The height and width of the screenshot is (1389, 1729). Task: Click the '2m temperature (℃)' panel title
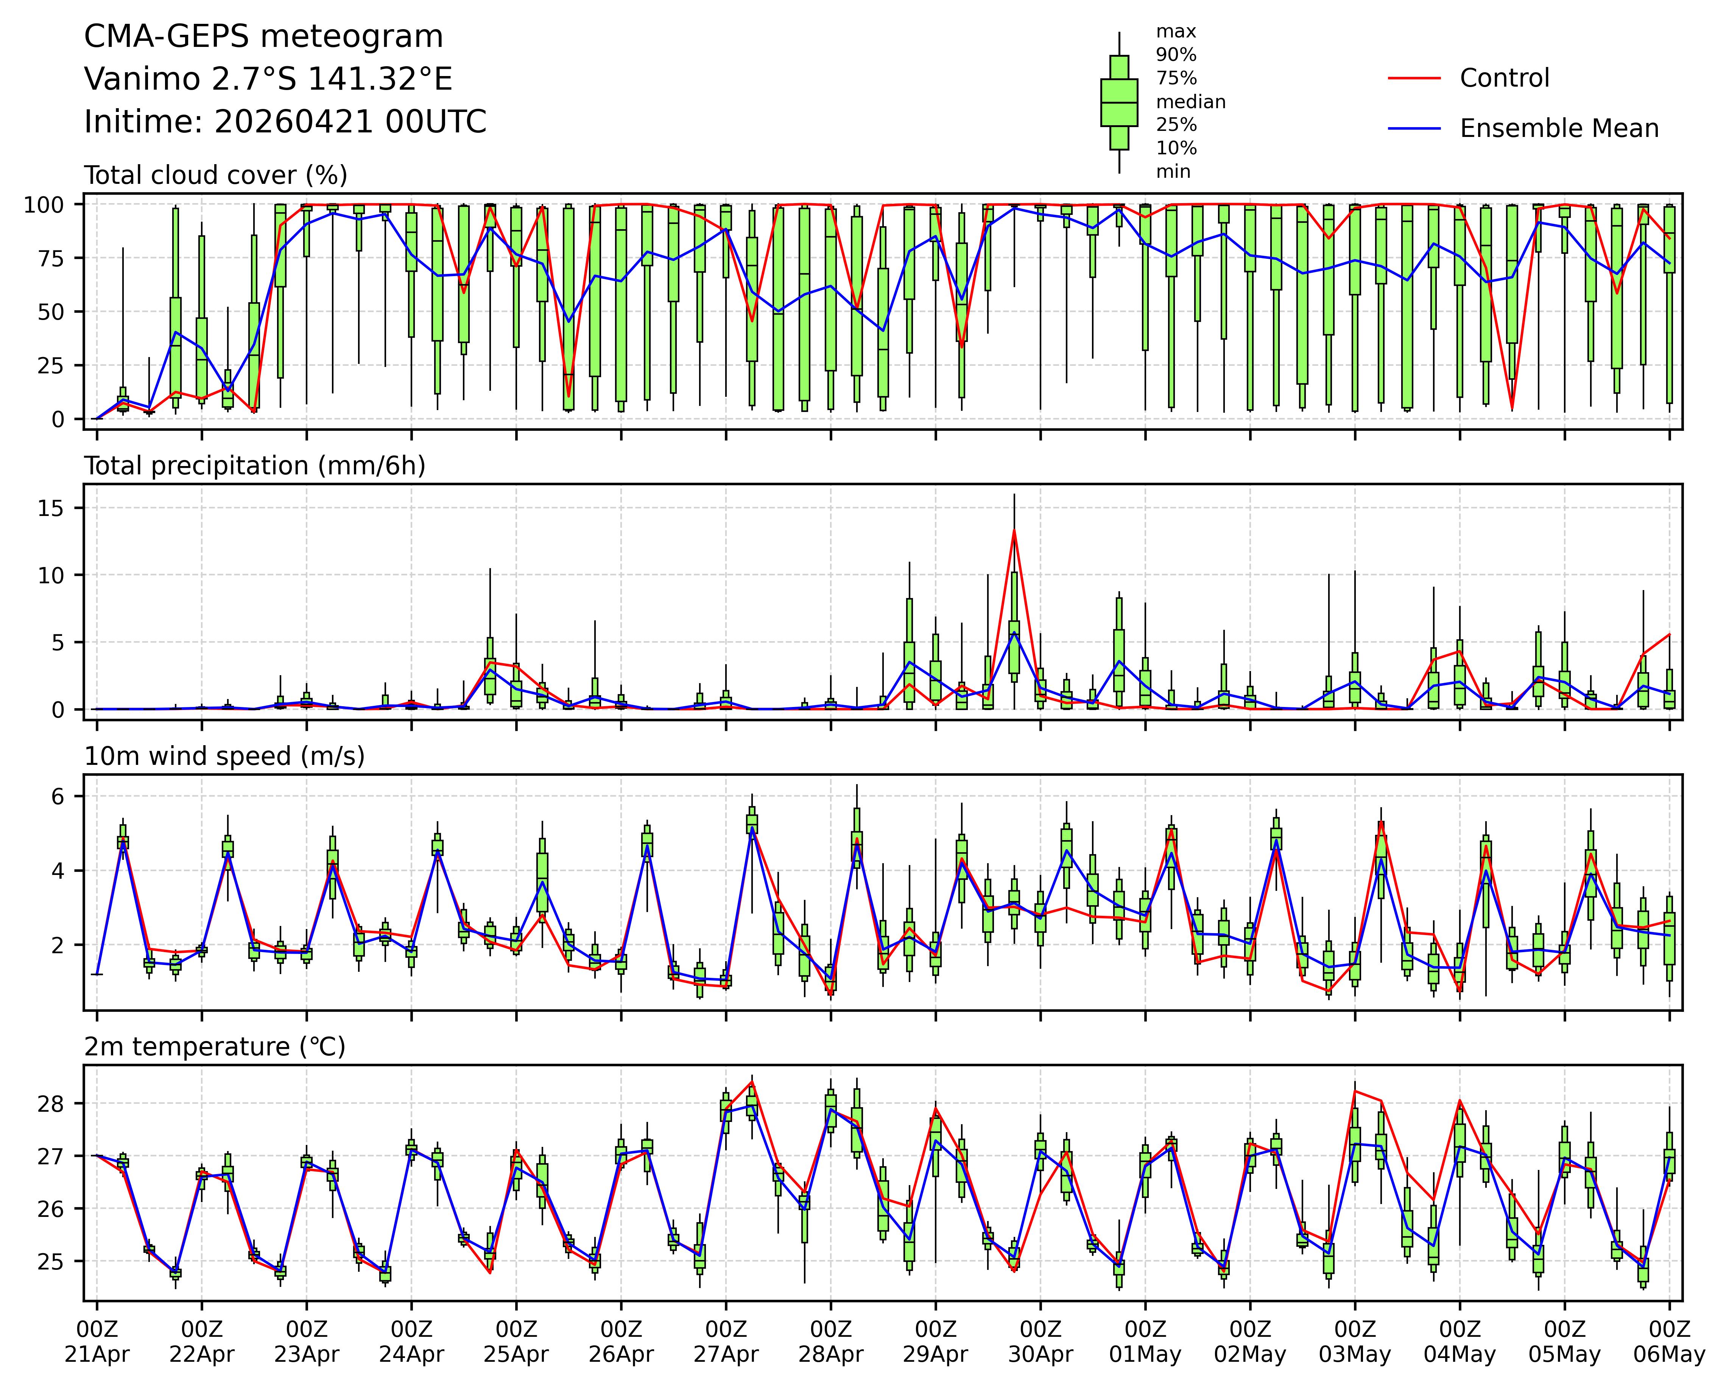[214, 1047]
